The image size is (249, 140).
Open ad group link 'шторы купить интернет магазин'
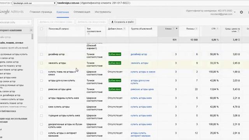[140, 135]
